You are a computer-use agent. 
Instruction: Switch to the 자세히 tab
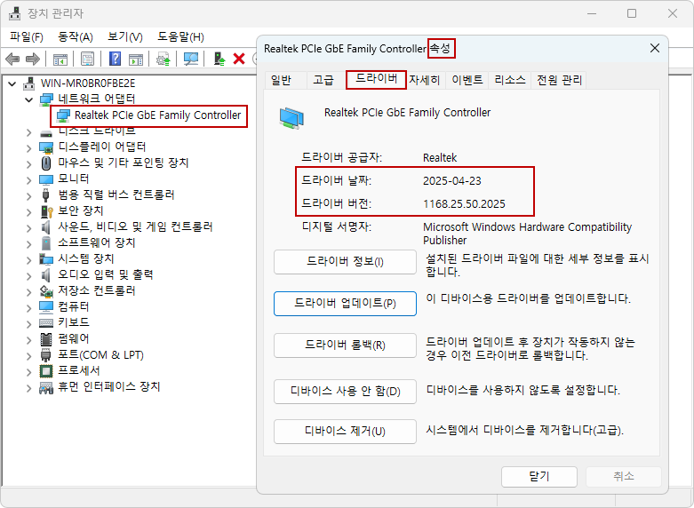(425, 80)
